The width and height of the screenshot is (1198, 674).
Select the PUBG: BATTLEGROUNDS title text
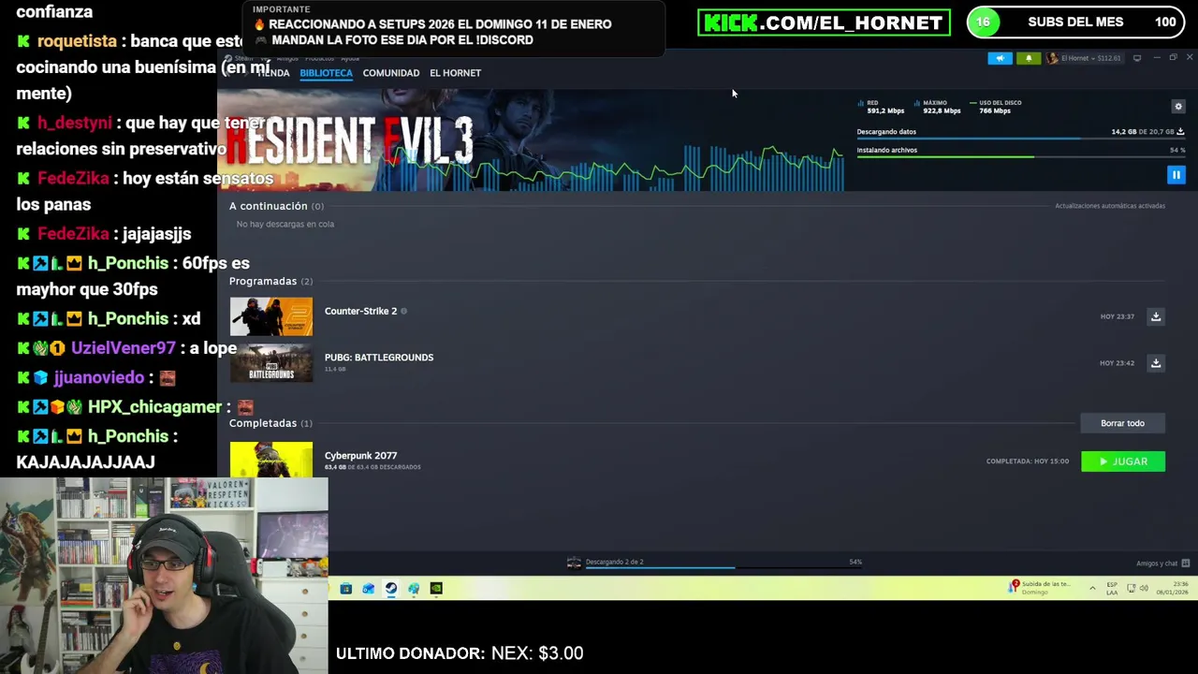click(x=379, y=358)
